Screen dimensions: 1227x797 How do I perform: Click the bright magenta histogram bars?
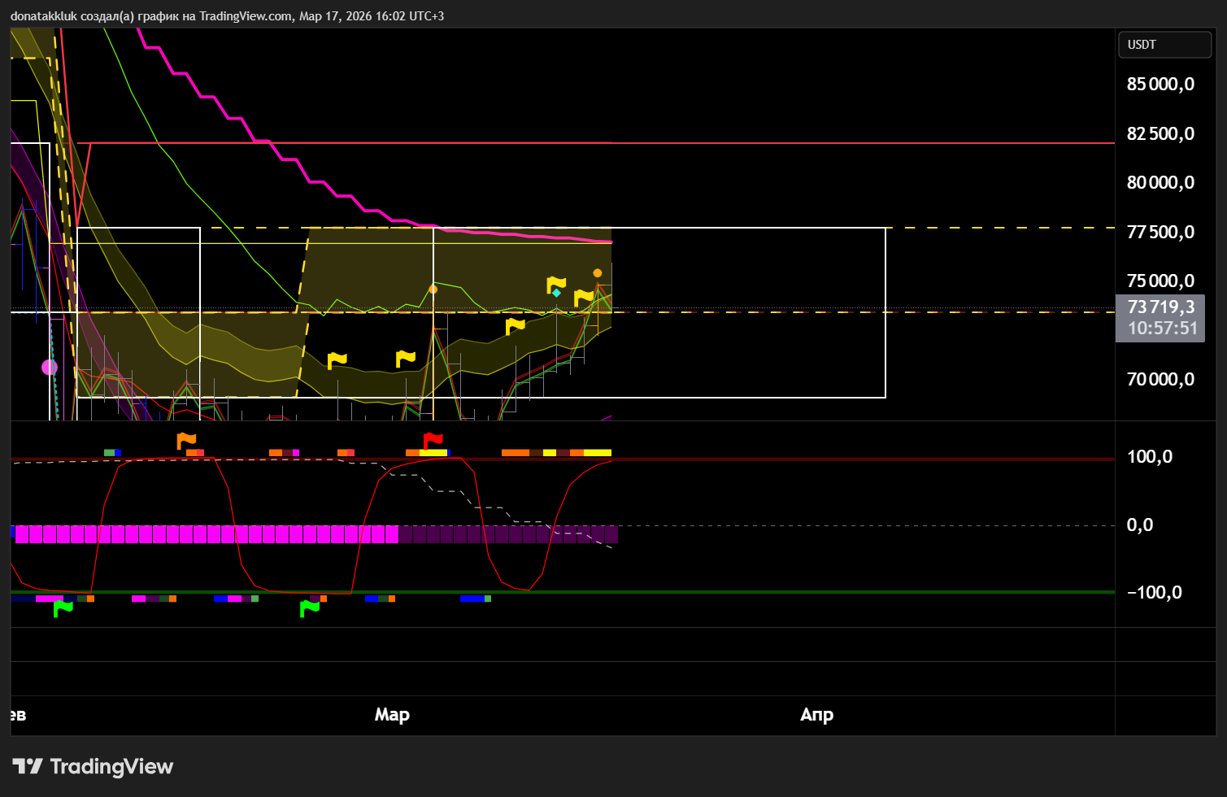pyautogui.click(x=203, y=534)
